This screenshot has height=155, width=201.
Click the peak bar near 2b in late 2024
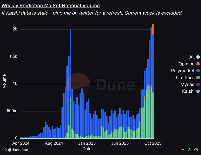click(70, 84)
